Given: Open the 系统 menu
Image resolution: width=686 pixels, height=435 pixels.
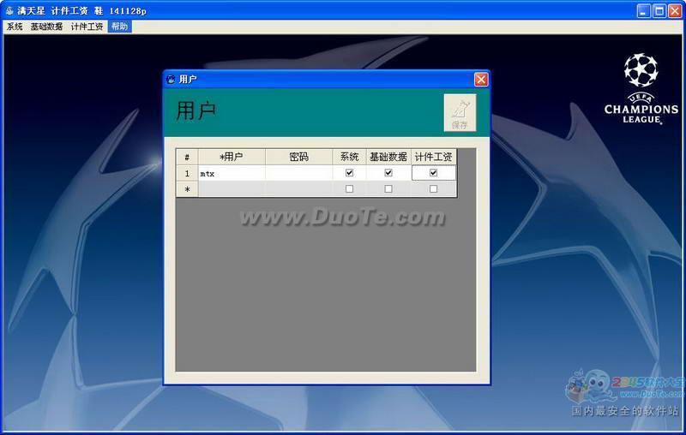Looking at the screenshot, I should tap(15, 27).
